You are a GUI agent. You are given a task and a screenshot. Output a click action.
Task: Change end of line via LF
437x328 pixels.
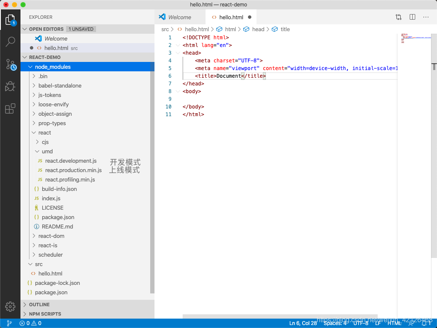pos(378,323)
